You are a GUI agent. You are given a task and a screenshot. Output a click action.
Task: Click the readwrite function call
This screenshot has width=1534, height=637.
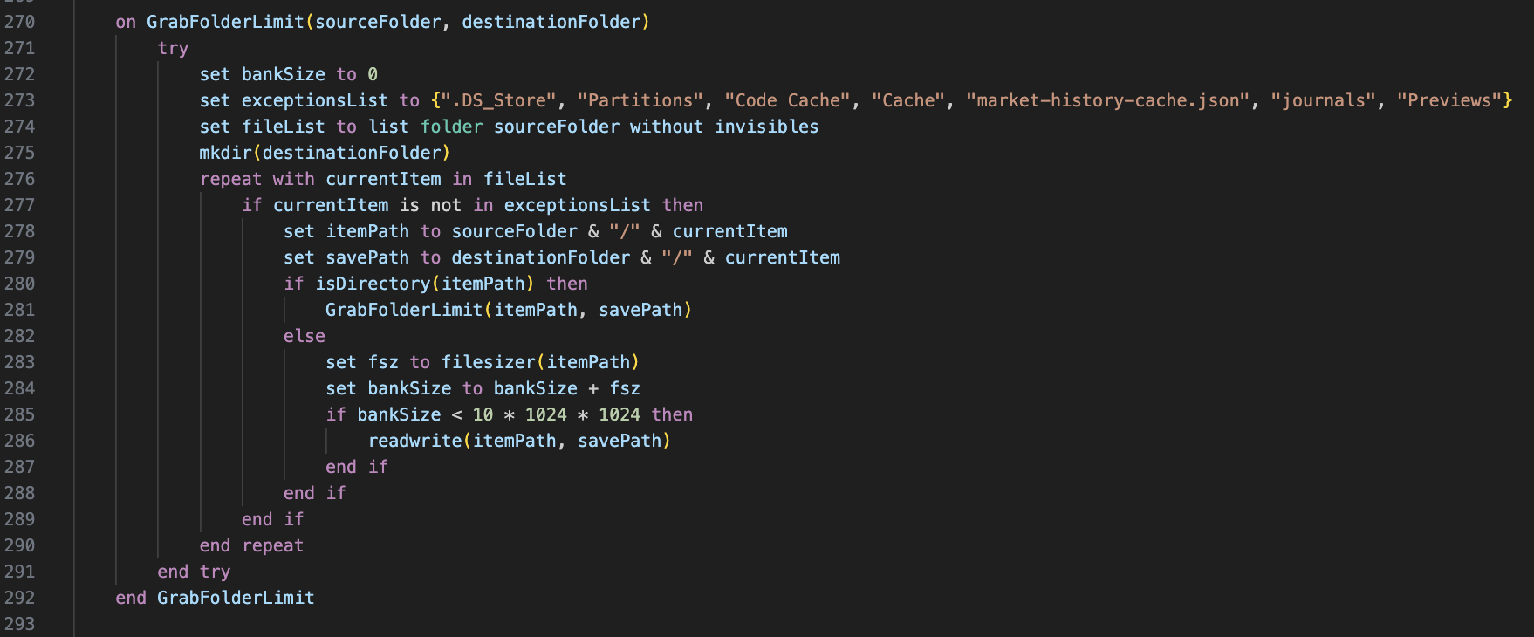point(414,441)
